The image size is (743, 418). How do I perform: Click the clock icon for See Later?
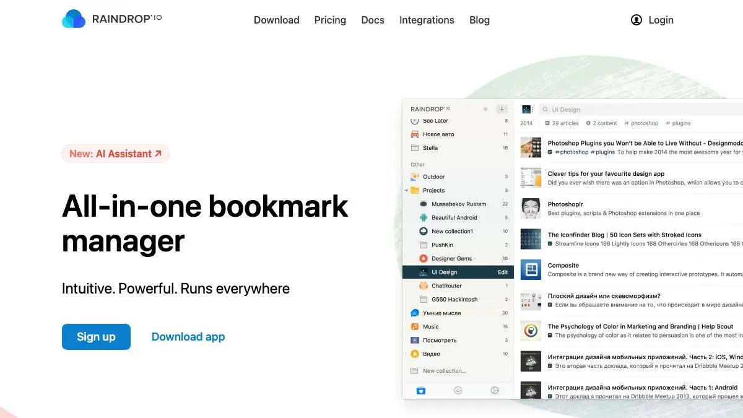tap(415, 121)
